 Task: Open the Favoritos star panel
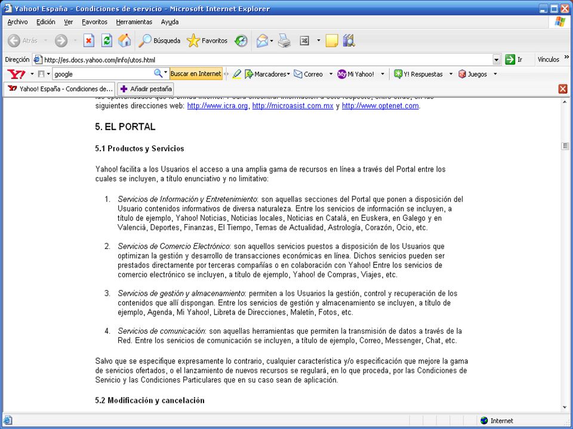point(207,41)
